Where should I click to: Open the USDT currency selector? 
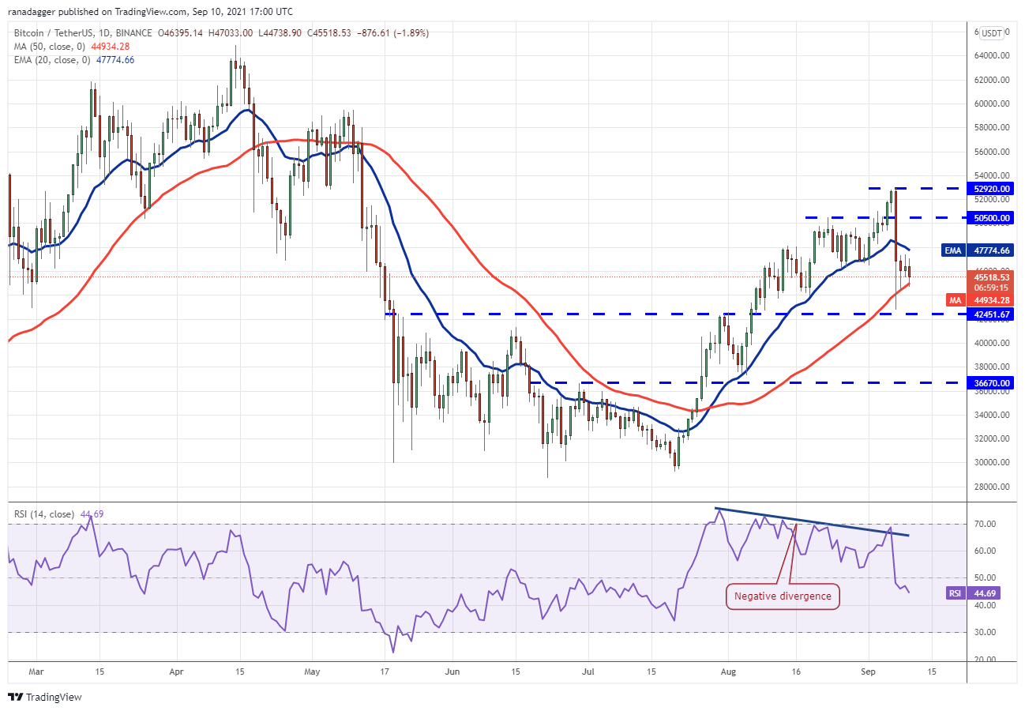(x=991, y=33)
